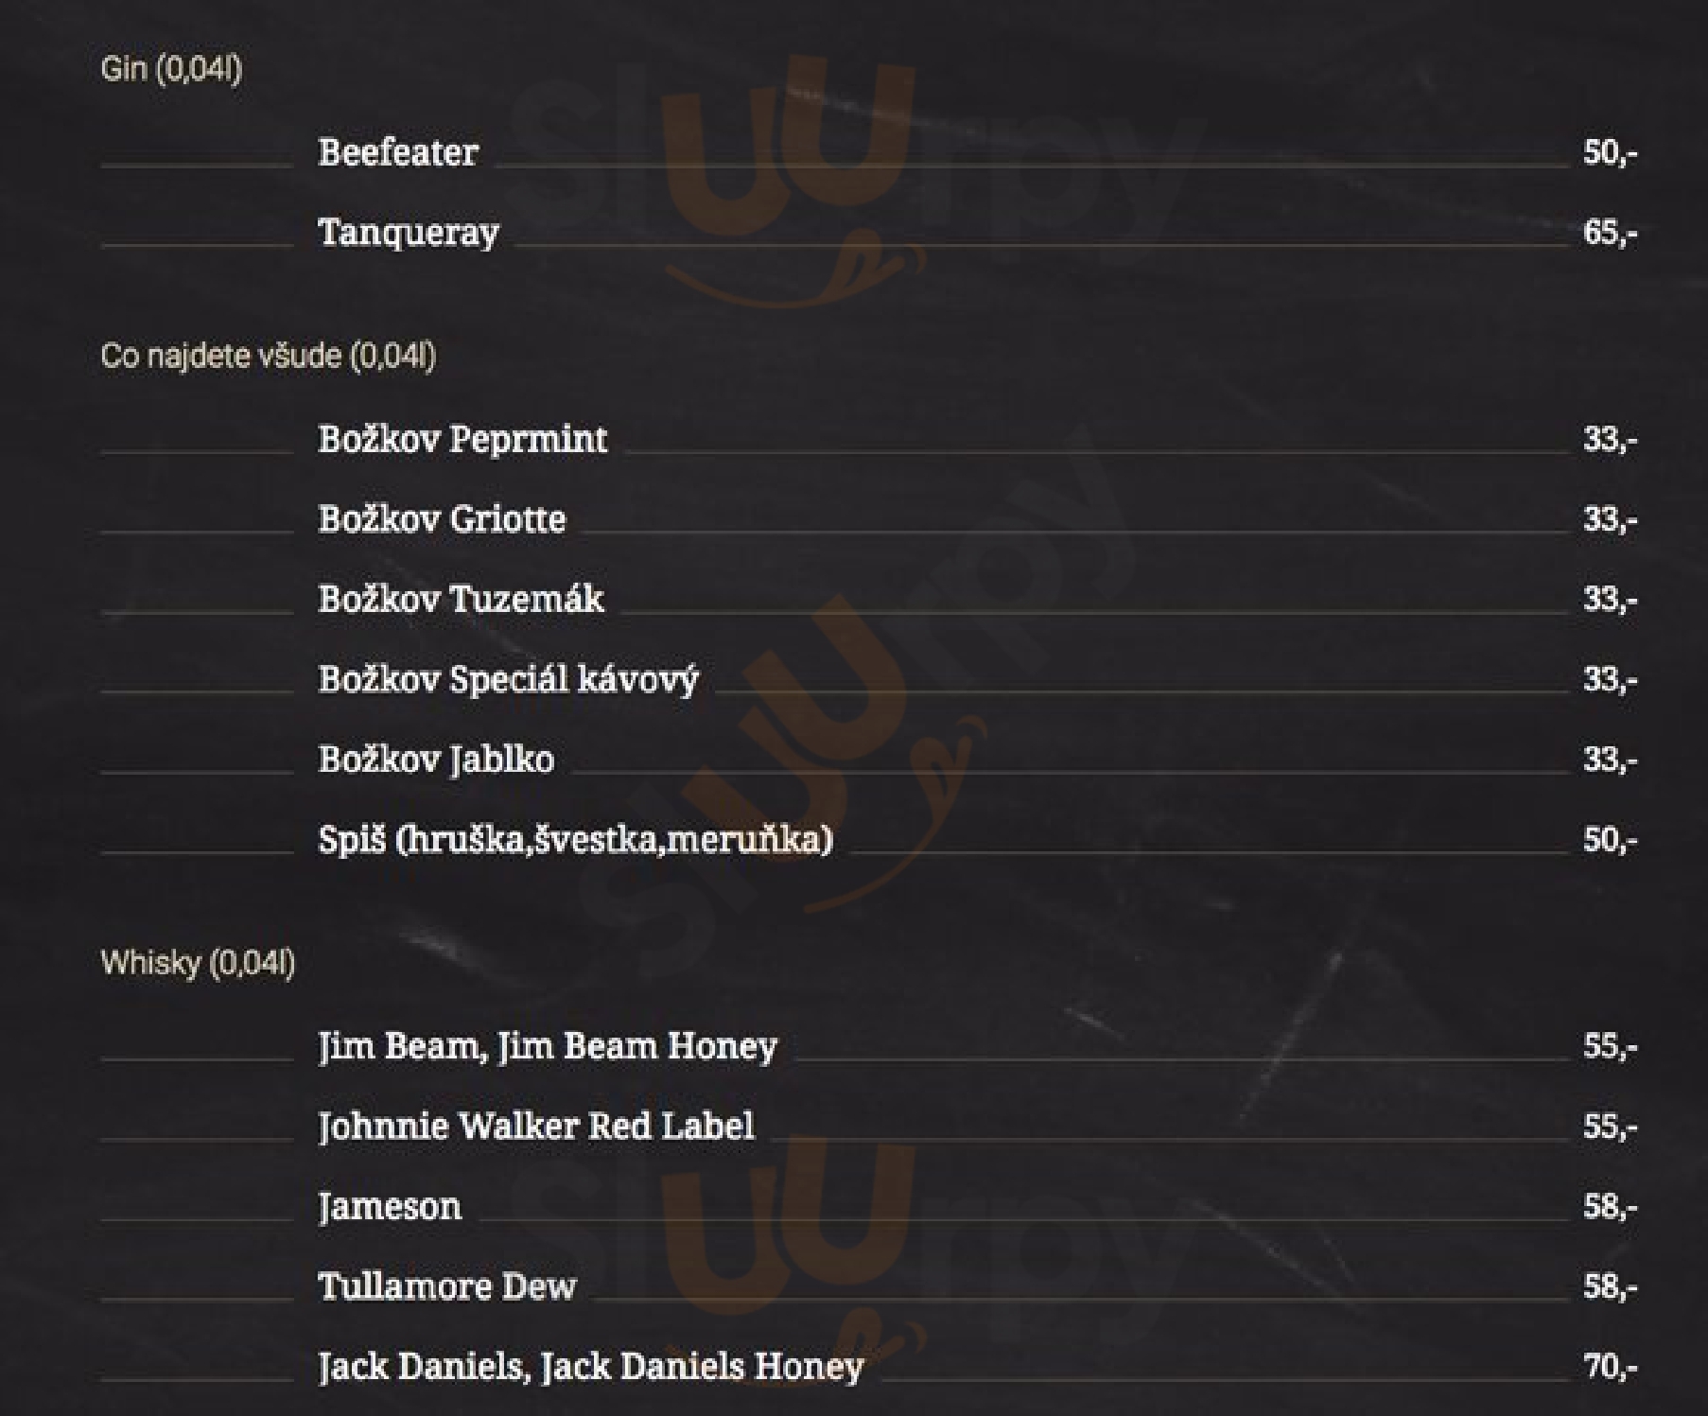Image resolution: width=1708 pixels, height=1416 pixels.
Task: Click Božkov Speciál kávový item
Action: pos(508,680)
